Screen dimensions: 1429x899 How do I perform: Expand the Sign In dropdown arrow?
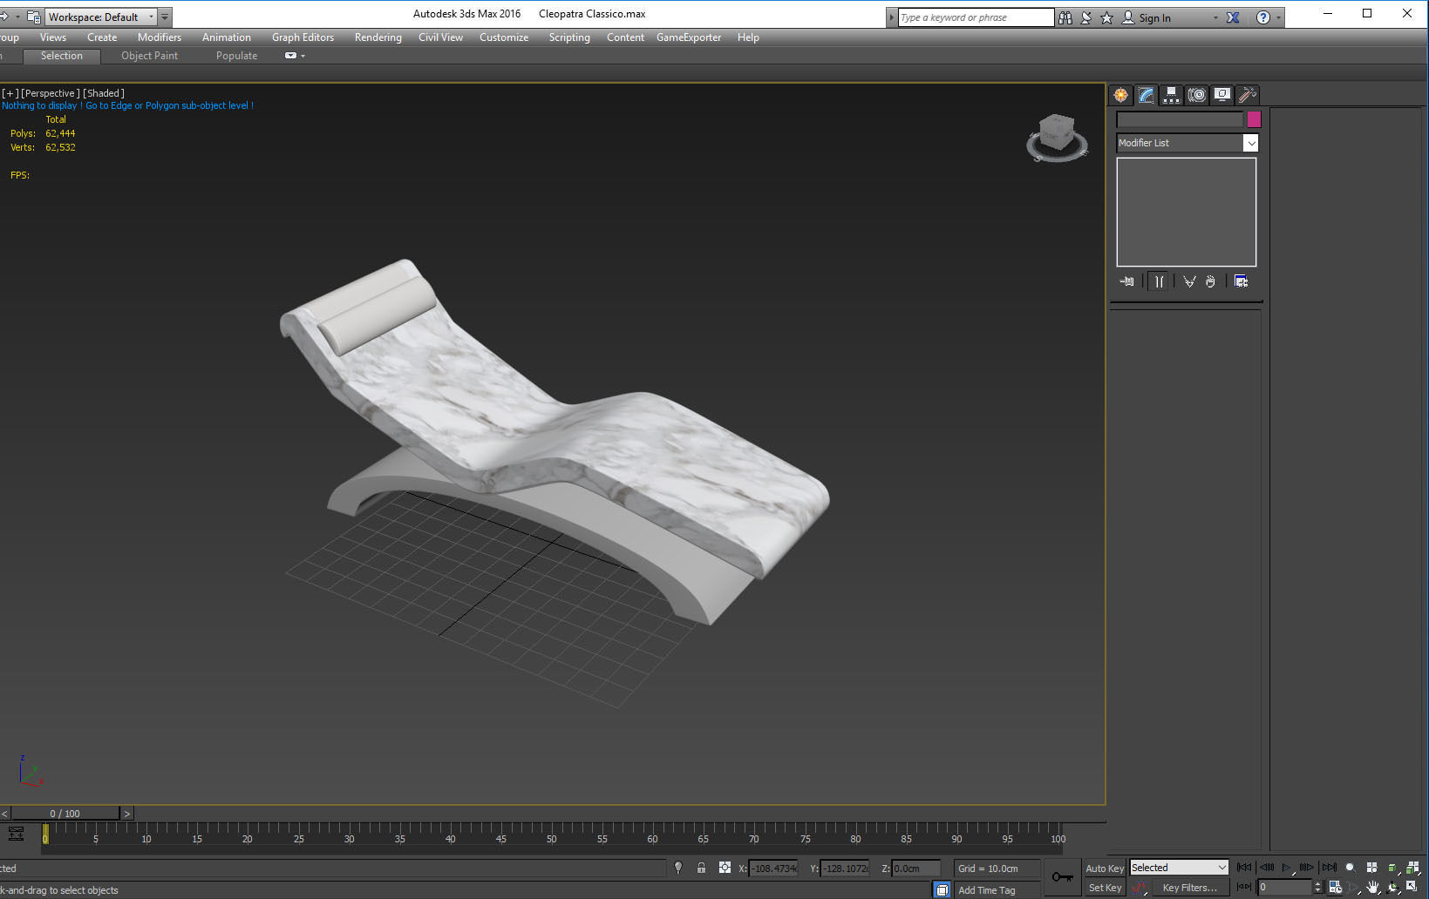(1215, 17)
